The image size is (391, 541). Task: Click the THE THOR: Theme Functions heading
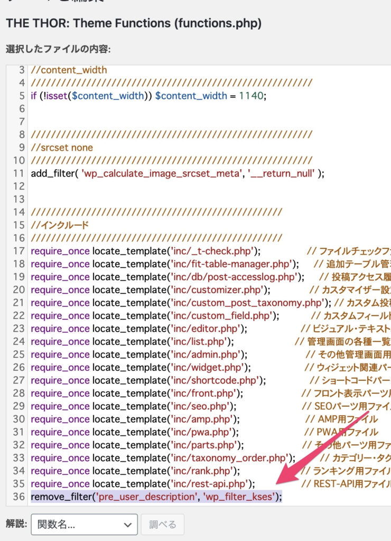(x=134, y=23)
